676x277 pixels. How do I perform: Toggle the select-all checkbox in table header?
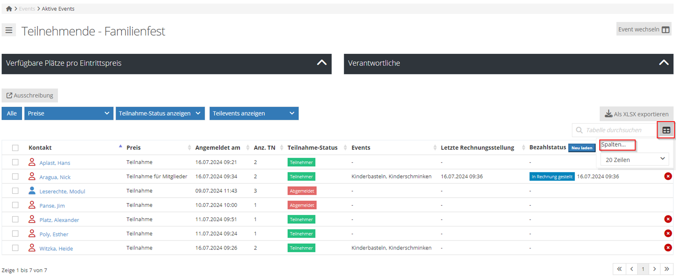click(15, 148)
